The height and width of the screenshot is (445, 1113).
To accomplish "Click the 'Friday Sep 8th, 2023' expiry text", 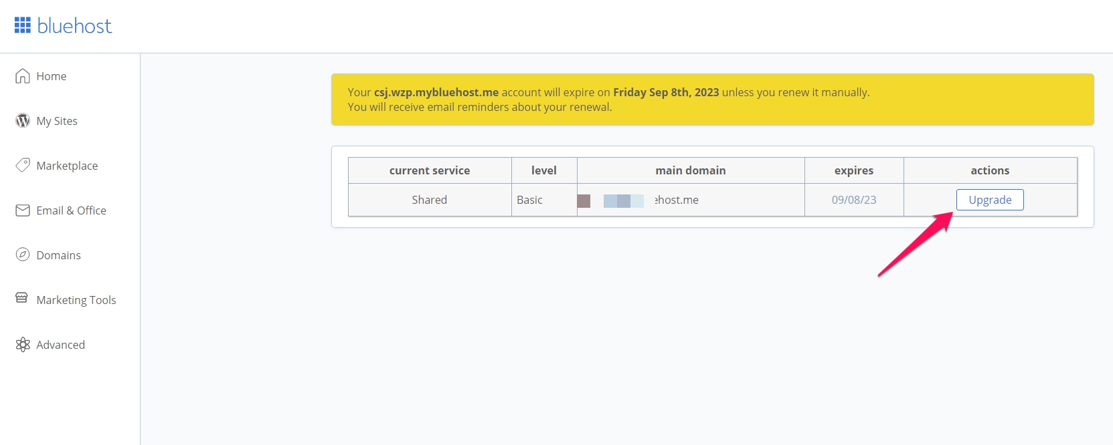I will [666, 92].
